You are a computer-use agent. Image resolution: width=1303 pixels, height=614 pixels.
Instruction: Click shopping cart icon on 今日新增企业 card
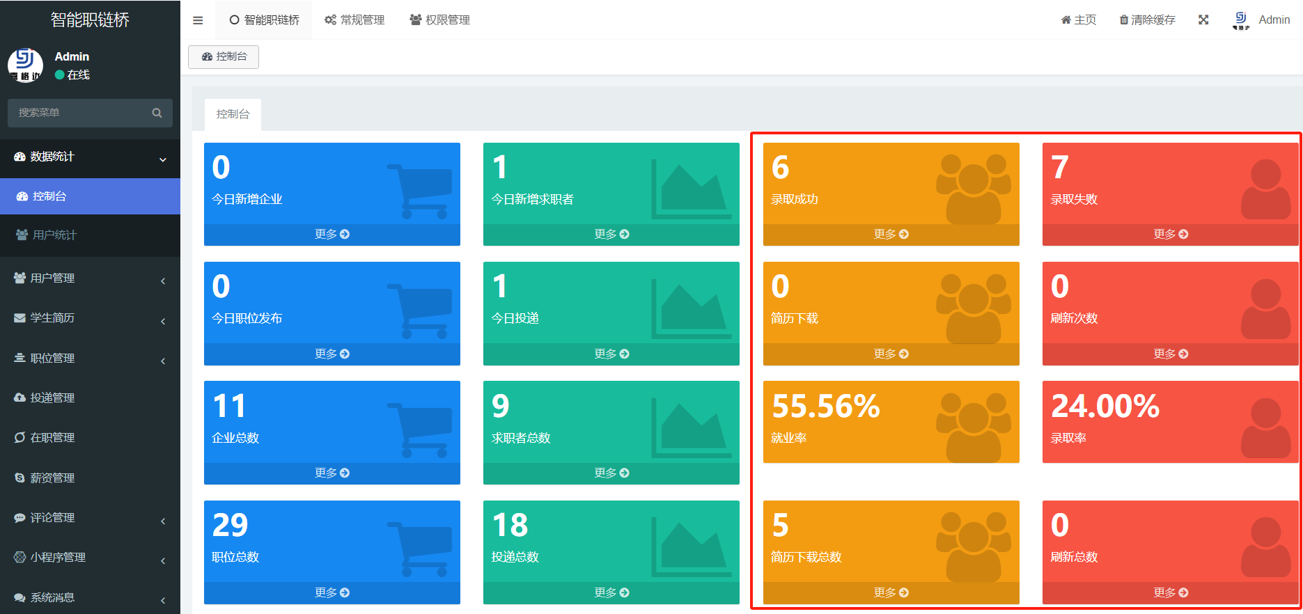click(419, 191)
